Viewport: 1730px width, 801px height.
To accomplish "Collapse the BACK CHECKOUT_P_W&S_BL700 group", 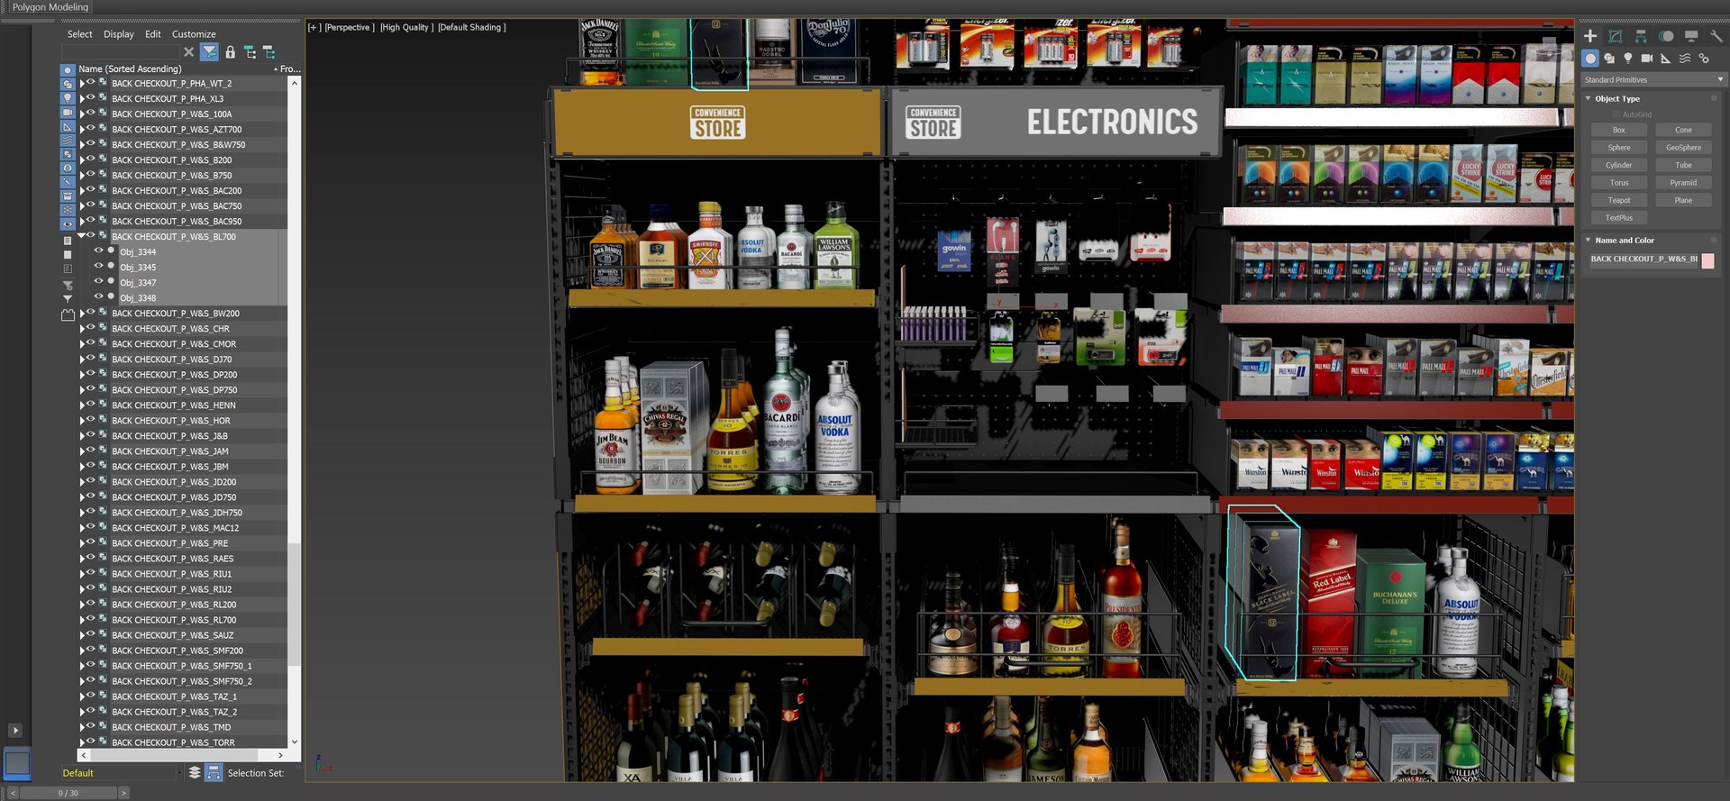I will 82,236.
